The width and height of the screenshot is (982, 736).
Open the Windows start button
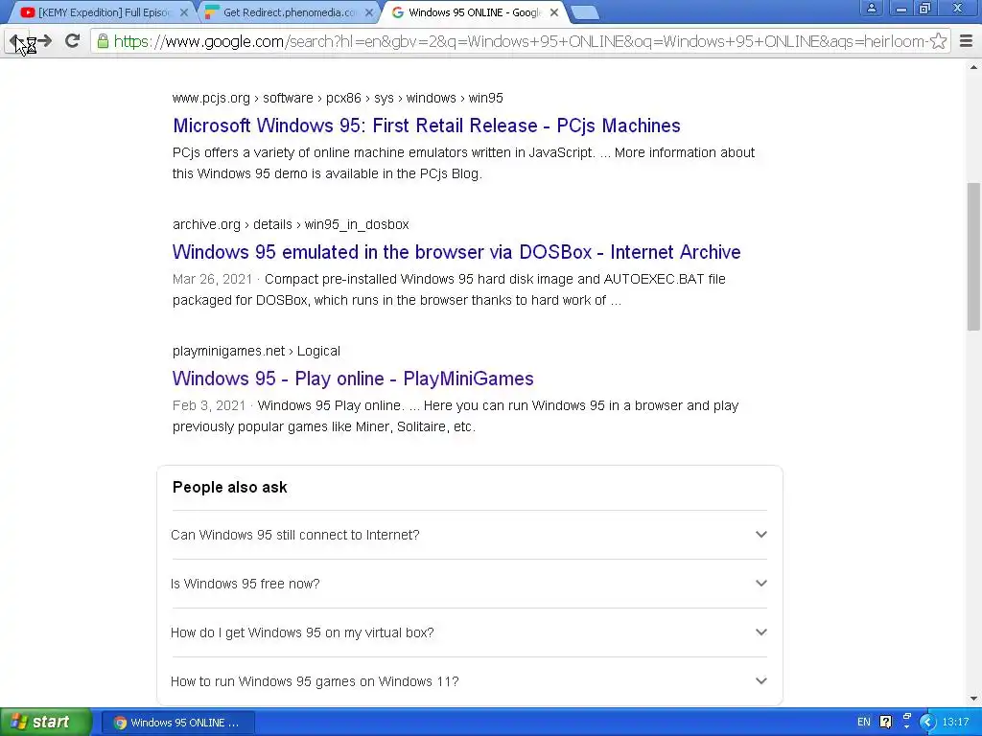coord(45,722)
